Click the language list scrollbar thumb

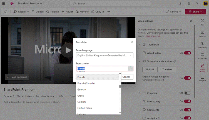coord(120,86)
